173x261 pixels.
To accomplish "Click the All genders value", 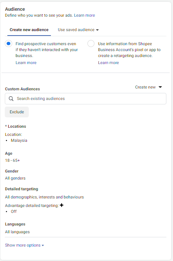I will pos(15,178).
